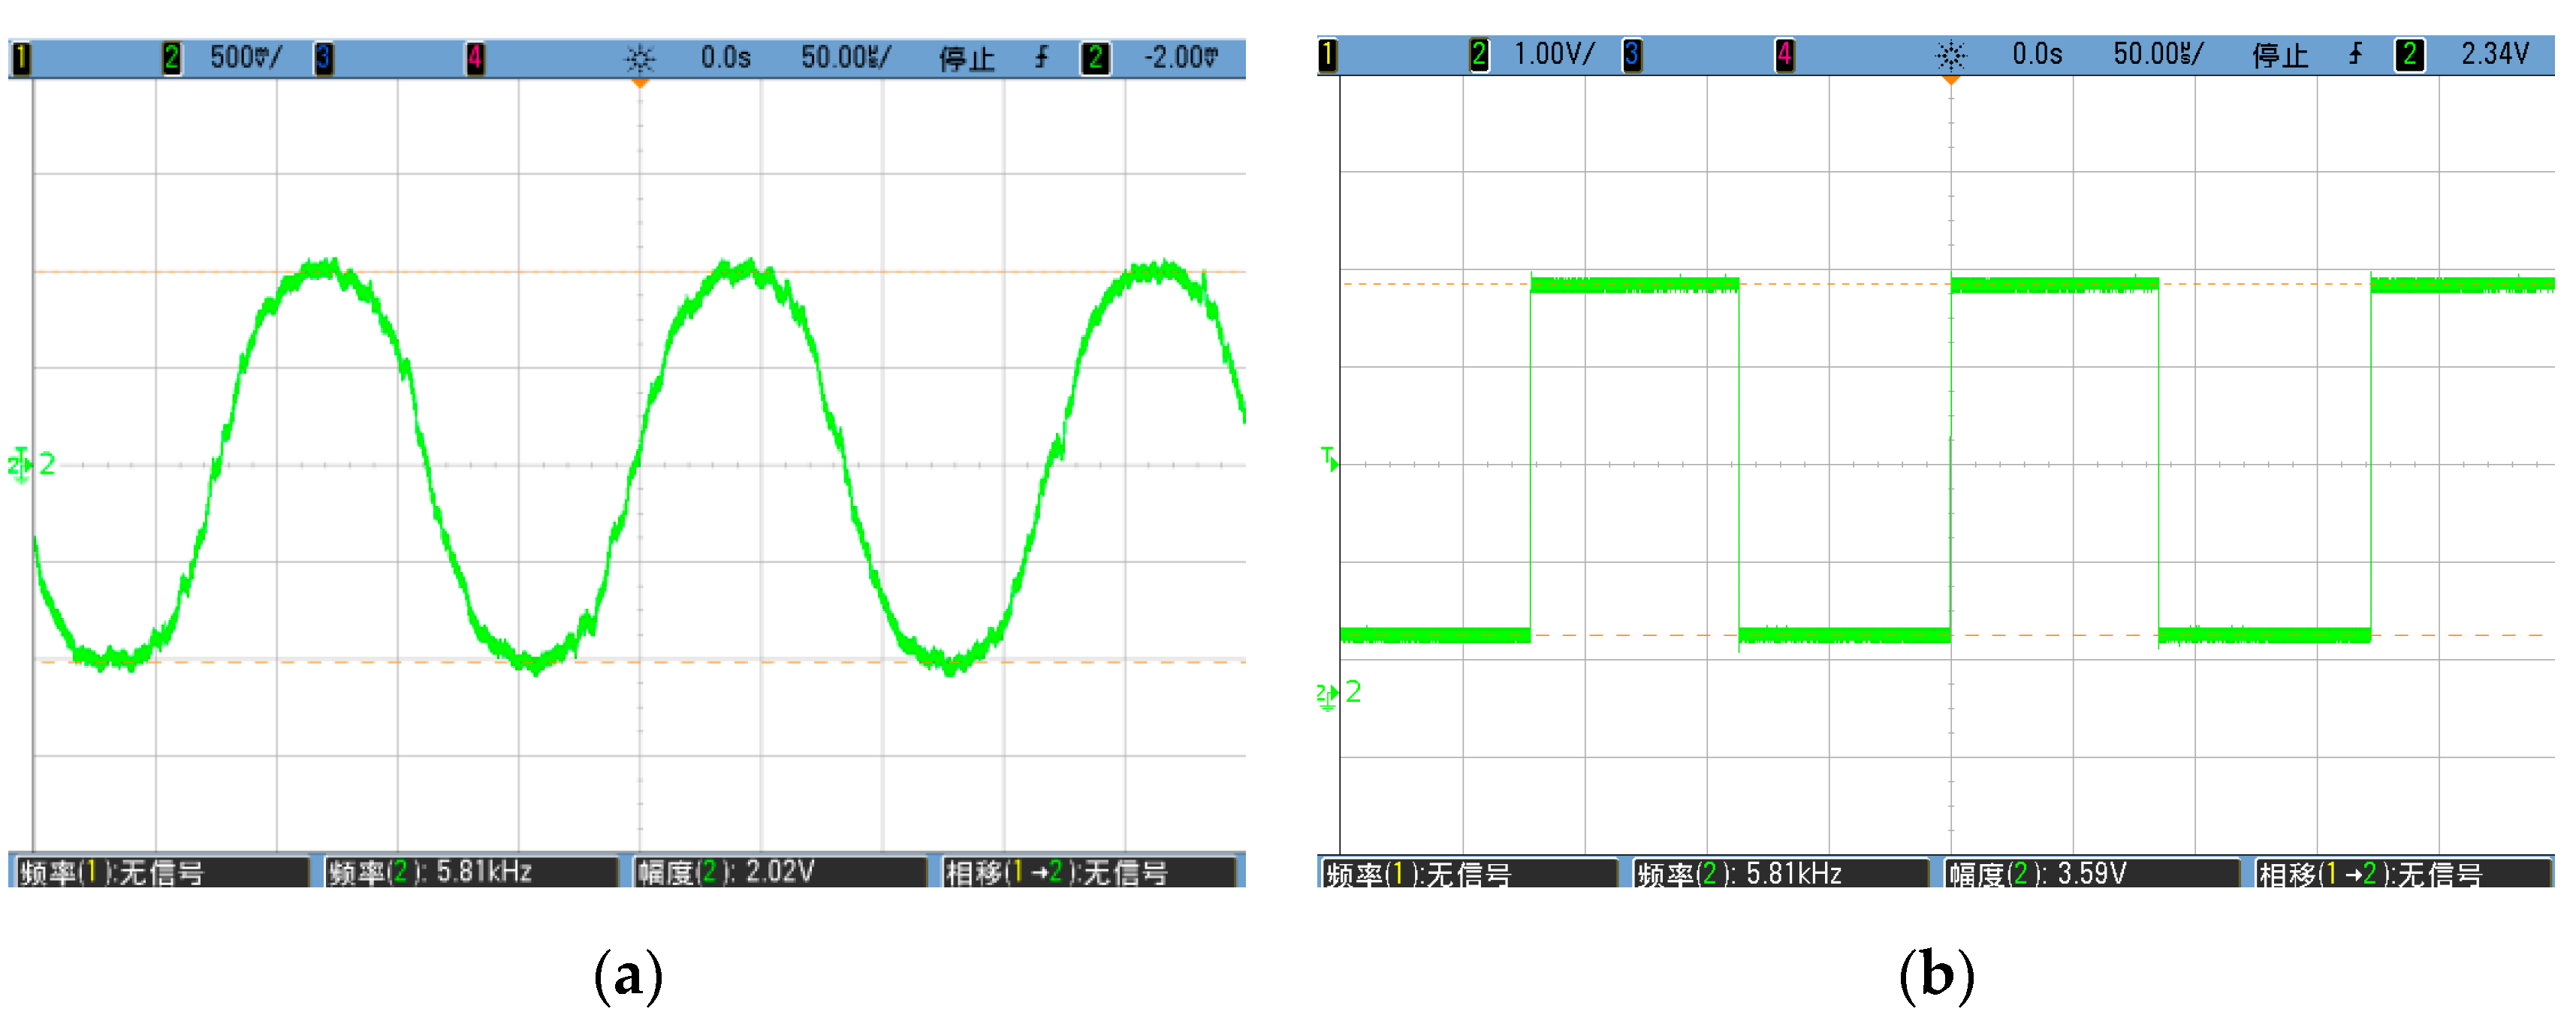
Task: Select the 幅度(2): 3.59V measurement box
Action: click(2092, 874)
